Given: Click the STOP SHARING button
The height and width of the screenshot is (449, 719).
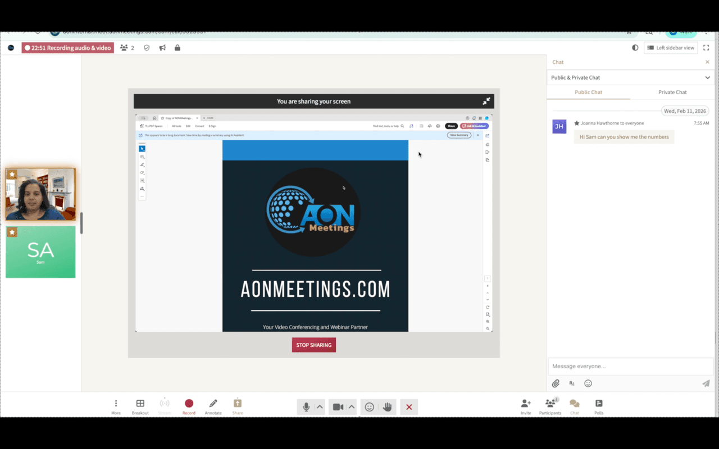Looking at the screenshot, I should point(313,345).
